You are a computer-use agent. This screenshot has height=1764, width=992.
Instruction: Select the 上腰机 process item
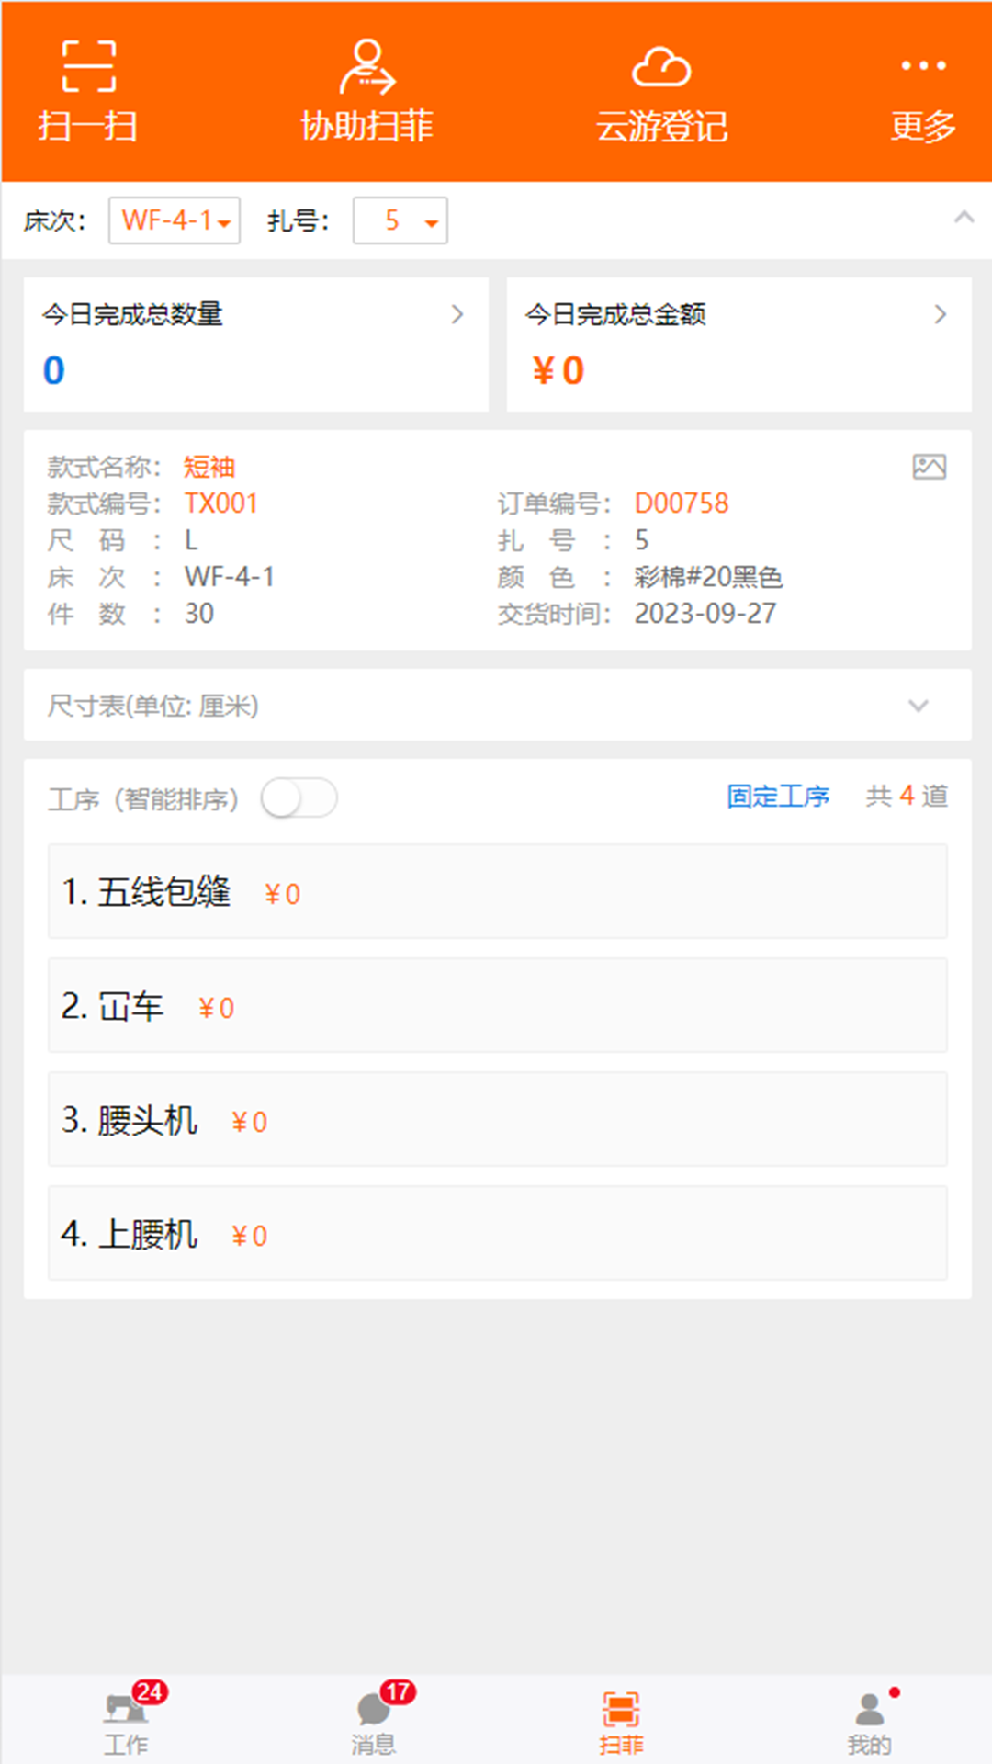(x=496, y=1234)
